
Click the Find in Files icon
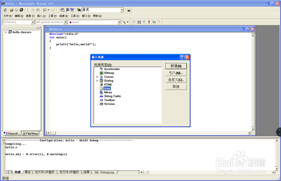[x=79, y=10]
